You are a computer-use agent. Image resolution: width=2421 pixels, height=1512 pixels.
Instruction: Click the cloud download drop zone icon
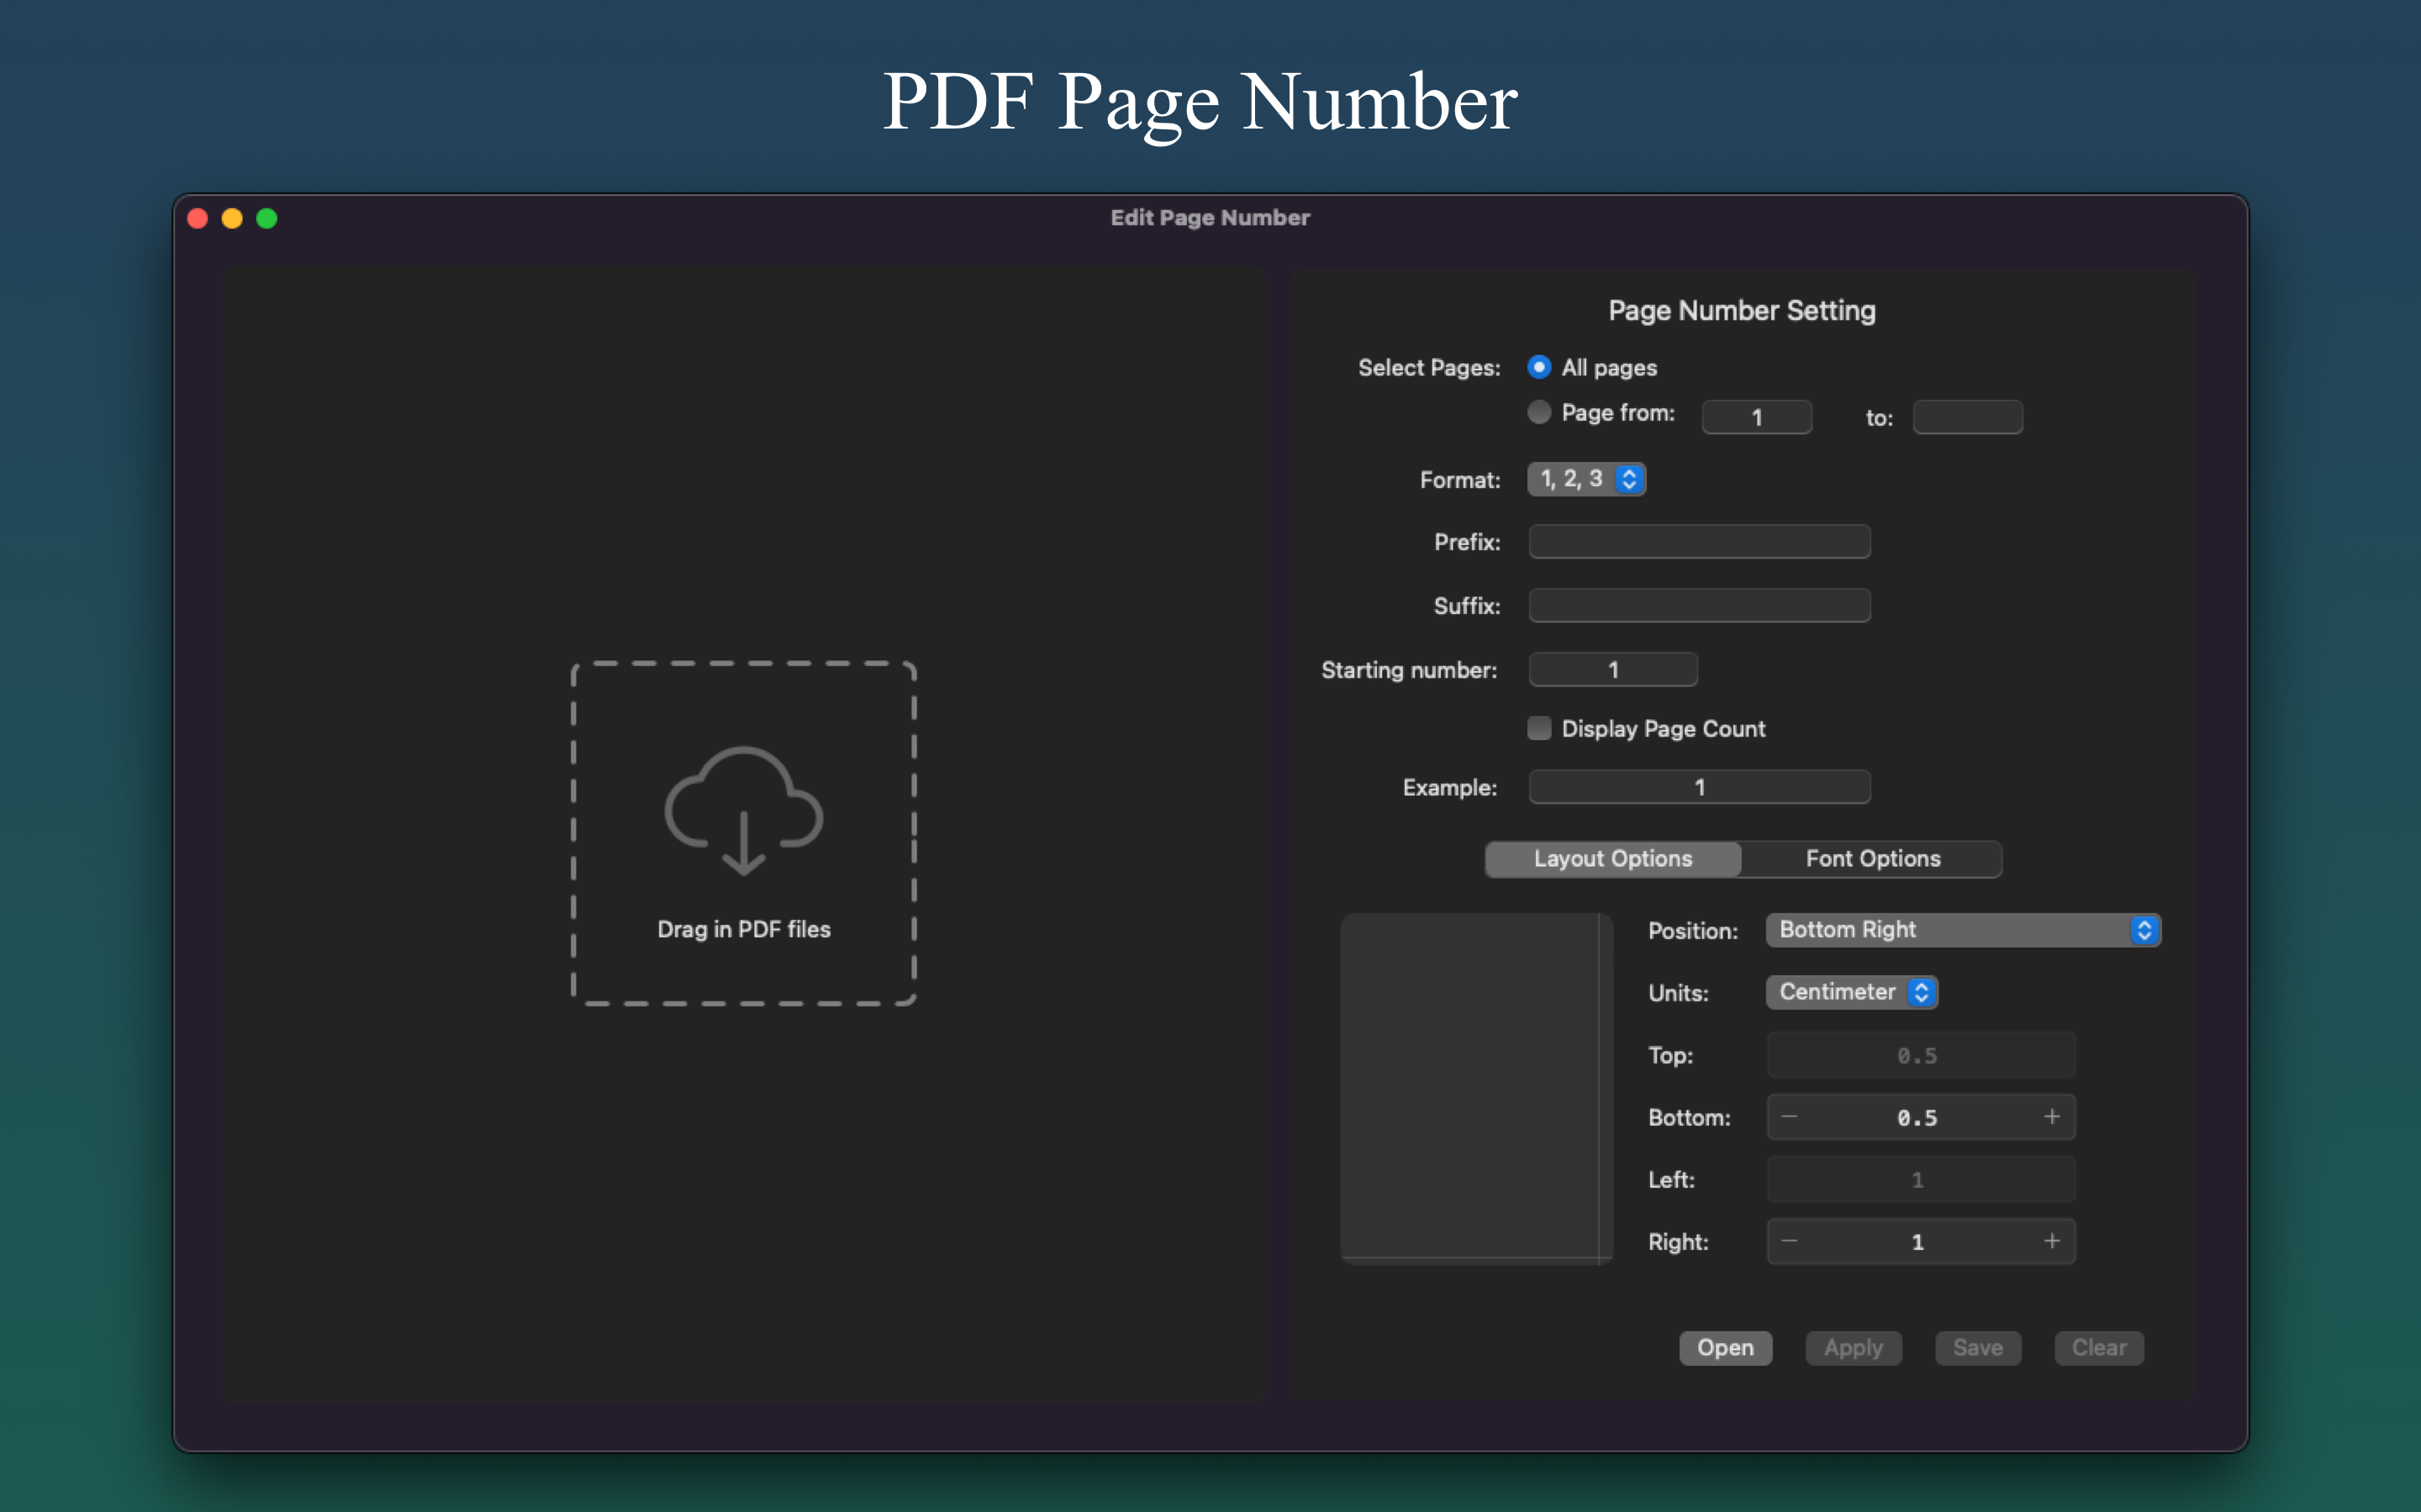click(743, 811)
